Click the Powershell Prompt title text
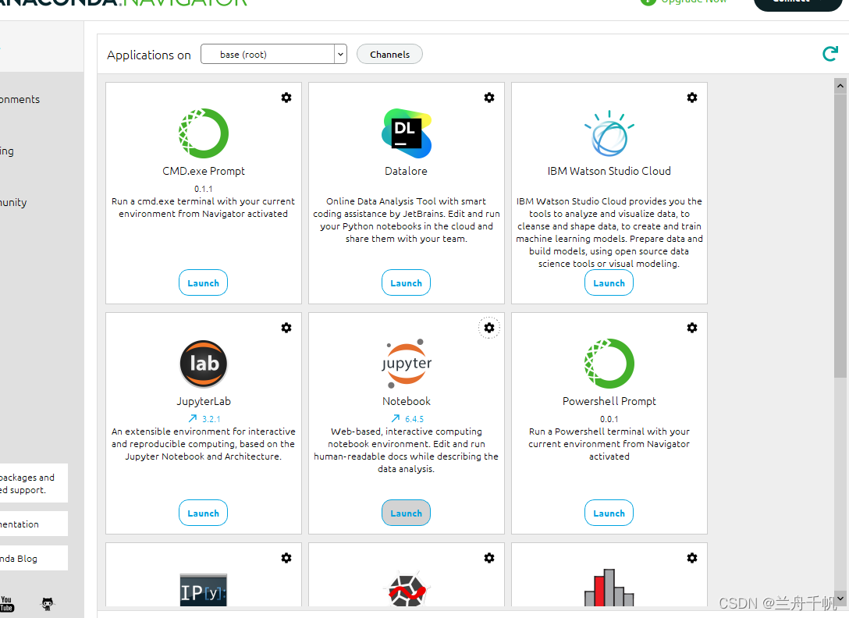The image size is (849, 618). click(609, 401)
